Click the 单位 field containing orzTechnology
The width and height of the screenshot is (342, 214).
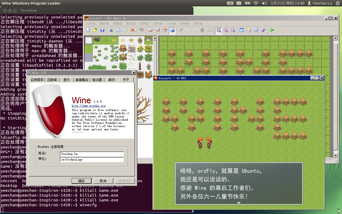point(92,160)
